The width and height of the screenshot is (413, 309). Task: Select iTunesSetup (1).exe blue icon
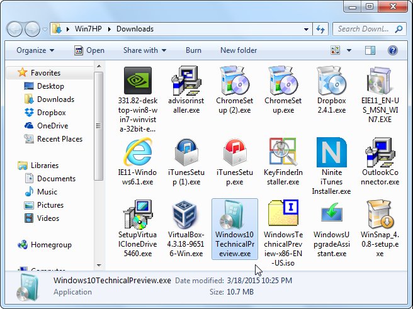[x=186, y=152]
